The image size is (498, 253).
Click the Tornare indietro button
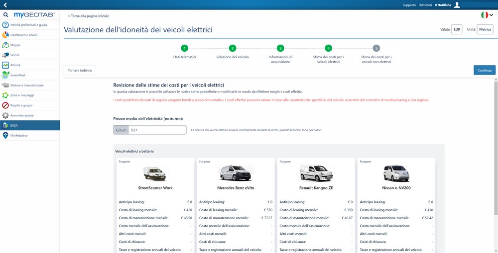click(80, 71)
